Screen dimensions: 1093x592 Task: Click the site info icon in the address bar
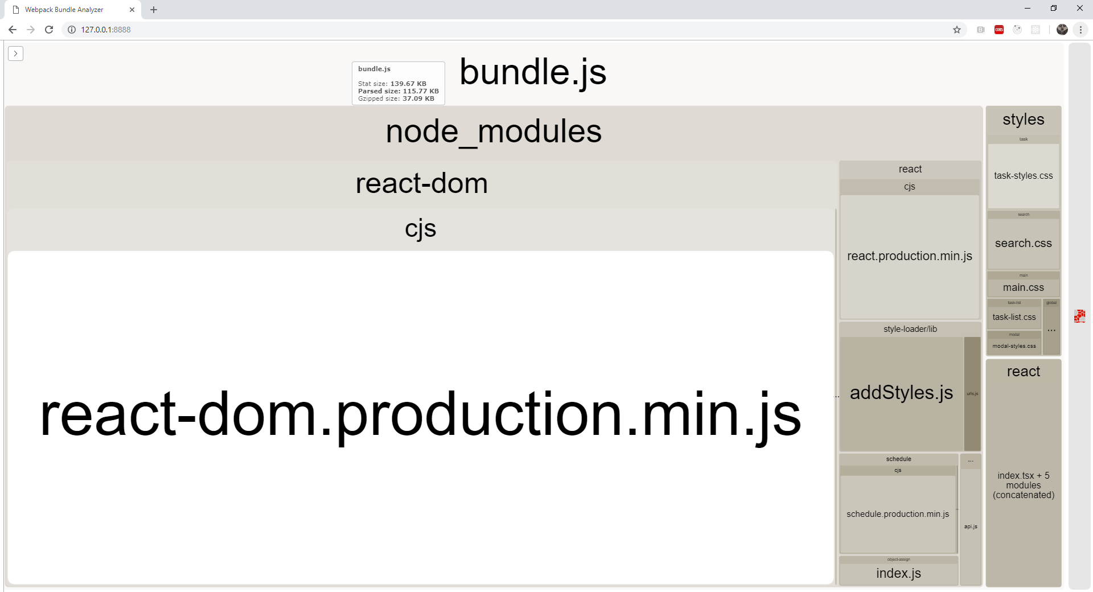[70, 30]
